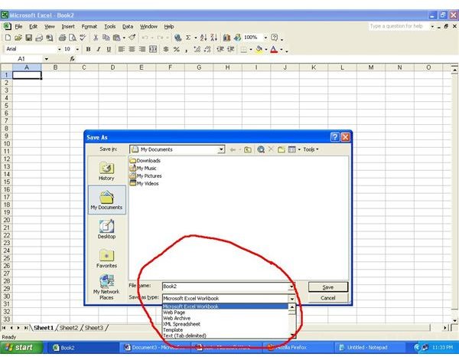The image size is (459, 357).
Task: Open the Name Box dropdown arrow
Action: [47, 59]
